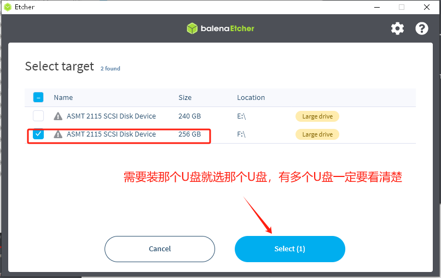Open Etcher settings gear icon
The height and width of the screenshot is (278, 441).
click(x=397, y=28)
